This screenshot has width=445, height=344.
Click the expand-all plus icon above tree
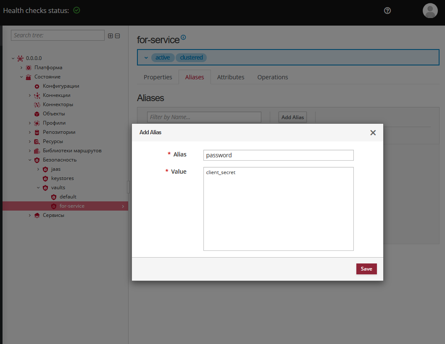coord(110,36)
